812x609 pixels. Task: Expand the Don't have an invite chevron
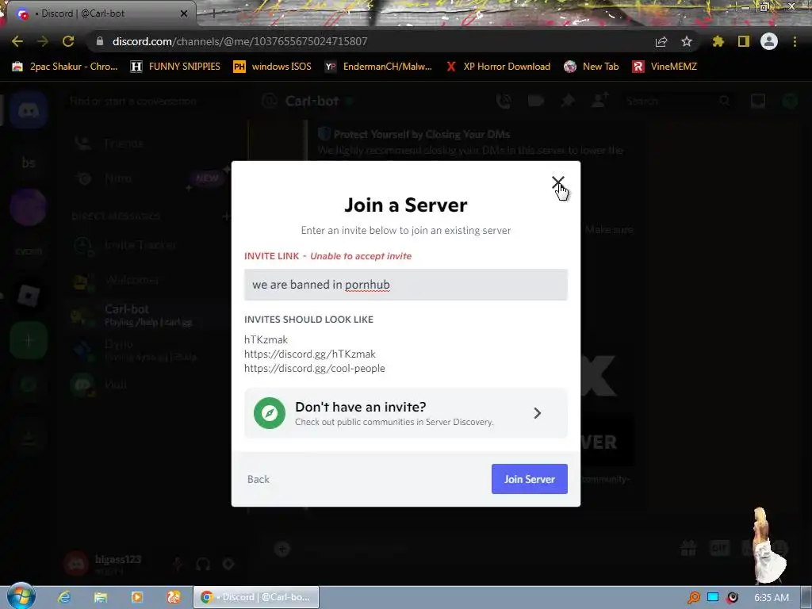coord(537,413)
